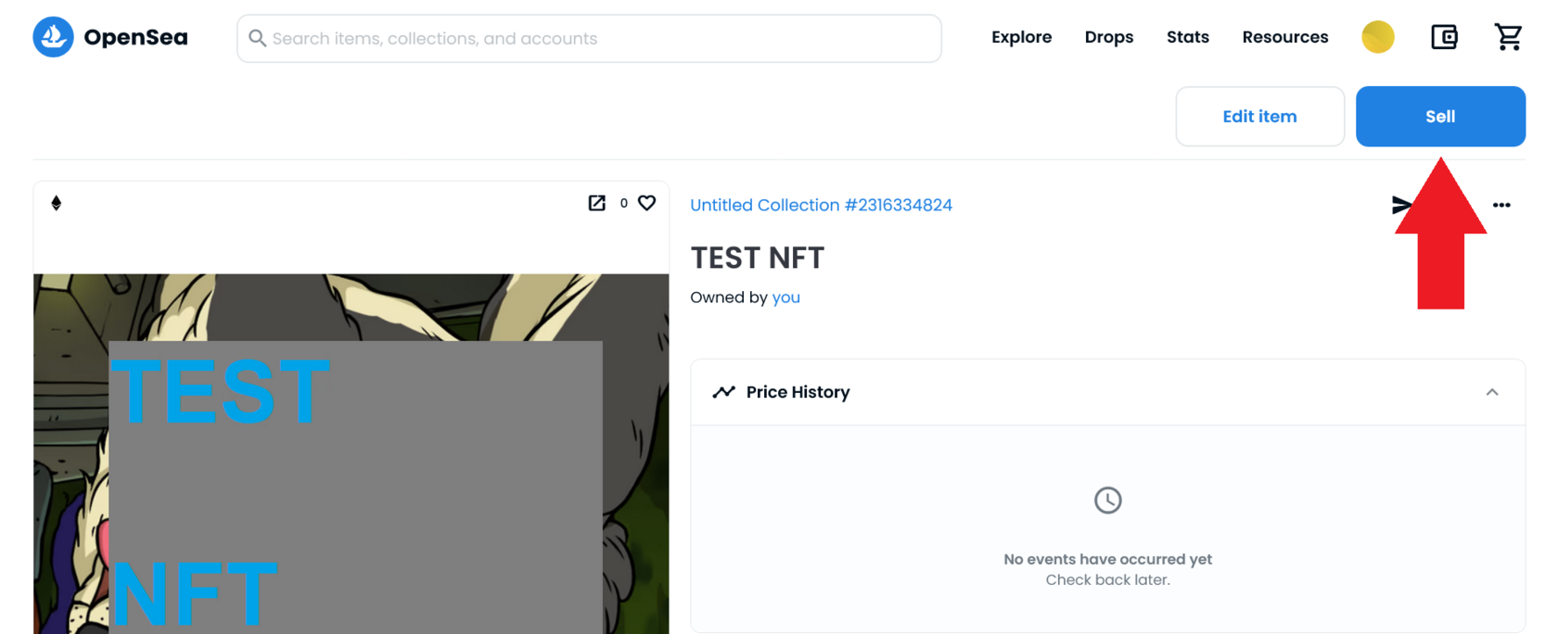1558x634 pixels.
Task: Open the image in new window icon
Action: [x=596, y=203]
